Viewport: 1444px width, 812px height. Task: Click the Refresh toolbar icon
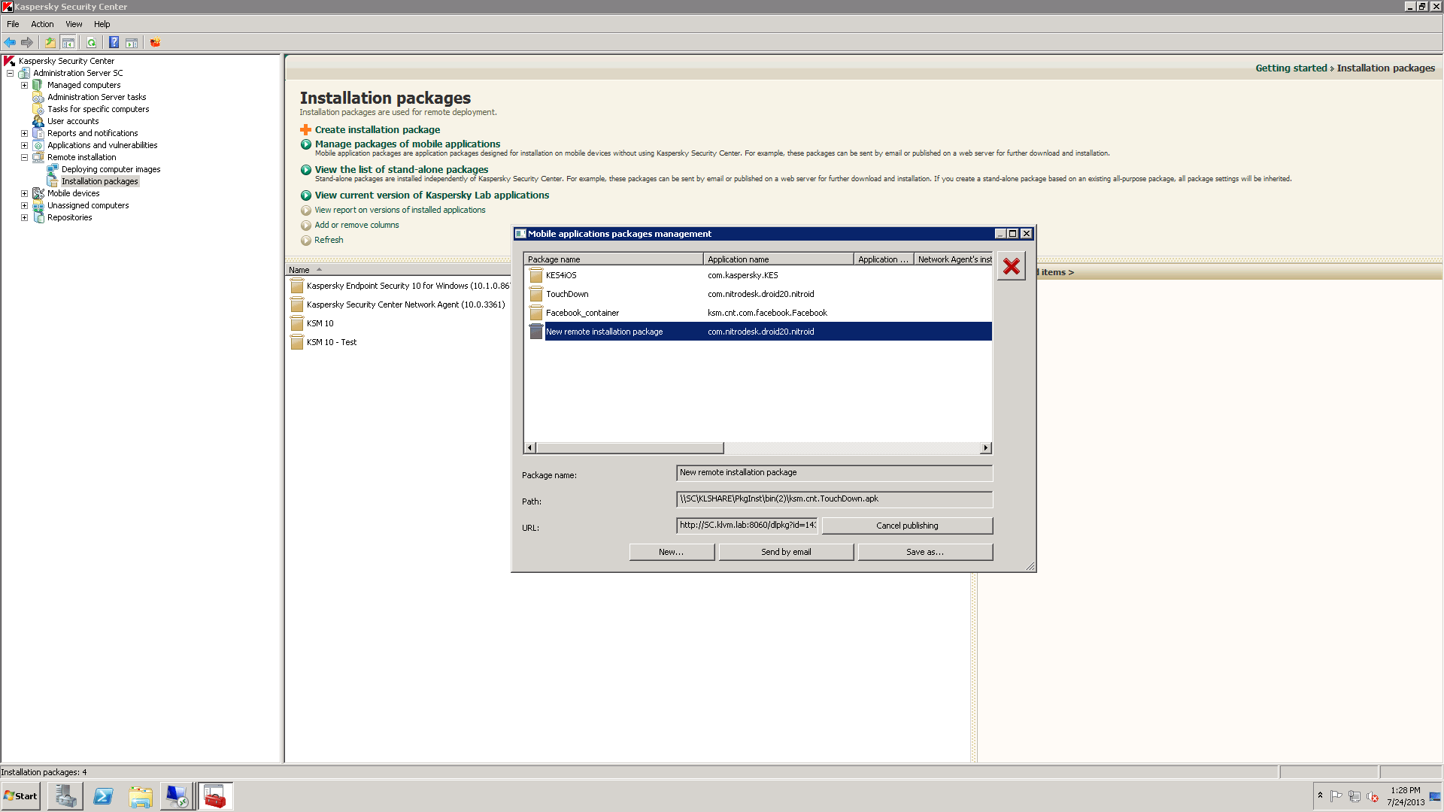91,42
